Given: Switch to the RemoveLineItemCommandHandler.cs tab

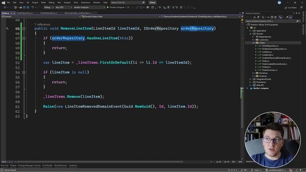Looking at the screenshot, I should tap(77, 13).
